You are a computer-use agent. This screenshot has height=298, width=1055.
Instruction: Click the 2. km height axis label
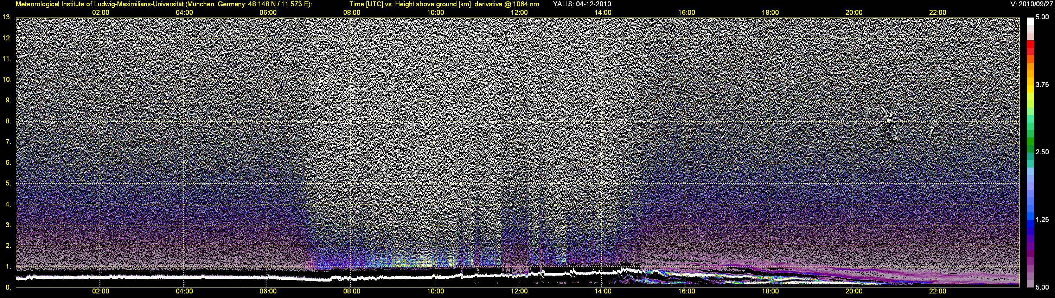tap(8, 246)
